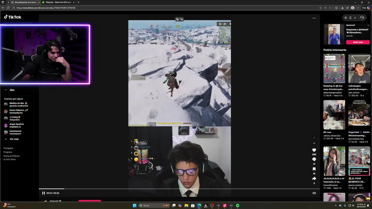Mute the TikTok tab's audio speaker icon
Screen dimensions: 372x209
pyautogui.click(x=12, y=2)
